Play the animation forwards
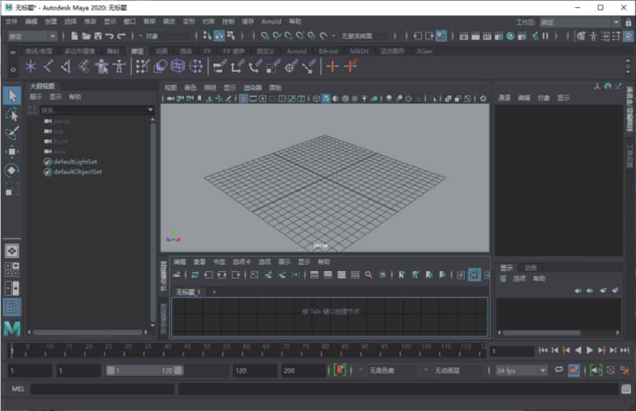This screenshot has height=411, width=636. (589, 350)
